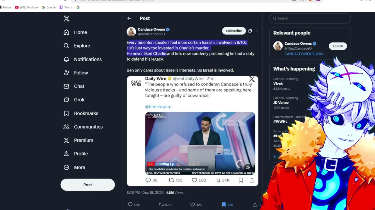Click the reply icon with 89 on quoted post
The image size is (375, 210).
148,180
